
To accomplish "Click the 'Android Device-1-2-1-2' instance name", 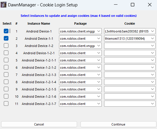I will pos(39,68).
